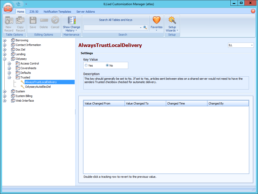Expand the Borrowing tree node

coord(5,40)
